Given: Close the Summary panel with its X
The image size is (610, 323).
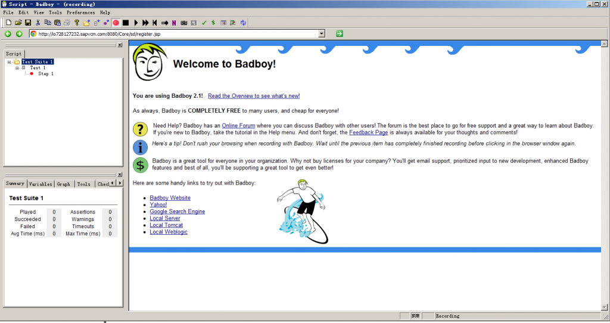Looking at the screenshot, I should 120,175.
